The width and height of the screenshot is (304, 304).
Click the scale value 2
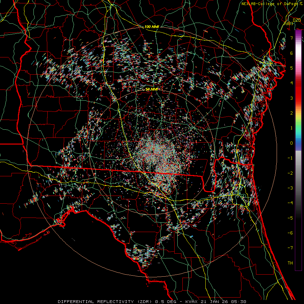[292, 113]
